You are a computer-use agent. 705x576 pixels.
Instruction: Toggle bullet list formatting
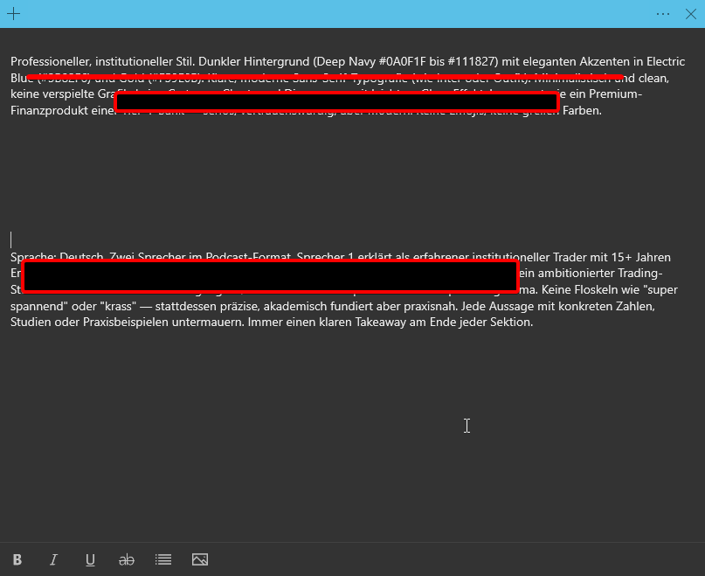[163, 559]
